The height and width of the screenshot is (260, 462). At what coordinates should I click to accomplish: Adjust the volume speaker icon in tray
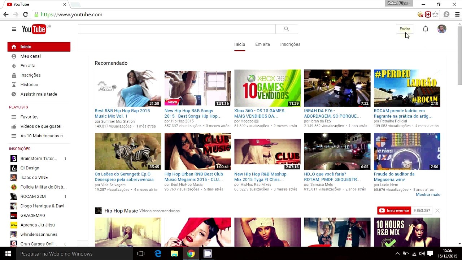point(422,253)
